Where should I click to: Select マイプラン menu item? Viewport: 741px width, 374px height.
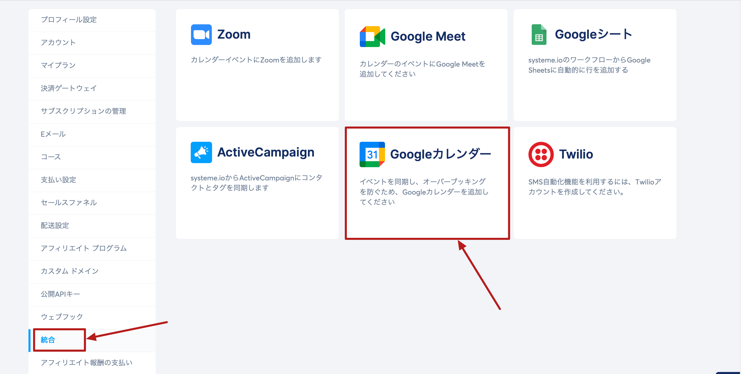58,66
